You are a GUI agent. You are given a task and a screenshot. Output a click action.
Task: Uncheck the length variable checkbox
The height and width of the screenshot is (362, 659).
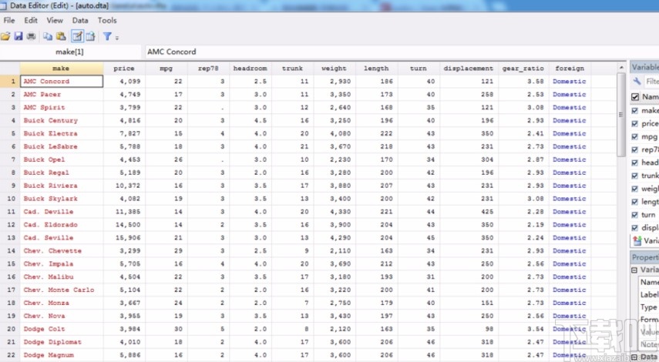point(635,202)
